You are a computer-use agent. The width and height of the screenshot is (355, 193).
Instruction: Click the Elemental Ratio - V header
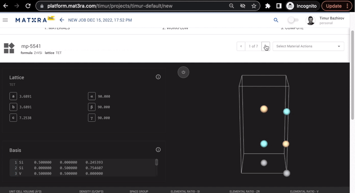[304, 191]
